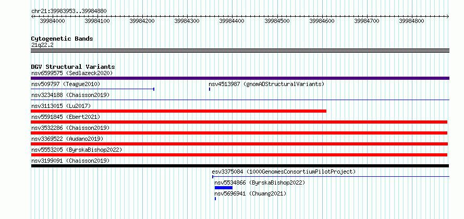
Task: Select the red nsv3532286 variant bar
Action: (239, 133)
